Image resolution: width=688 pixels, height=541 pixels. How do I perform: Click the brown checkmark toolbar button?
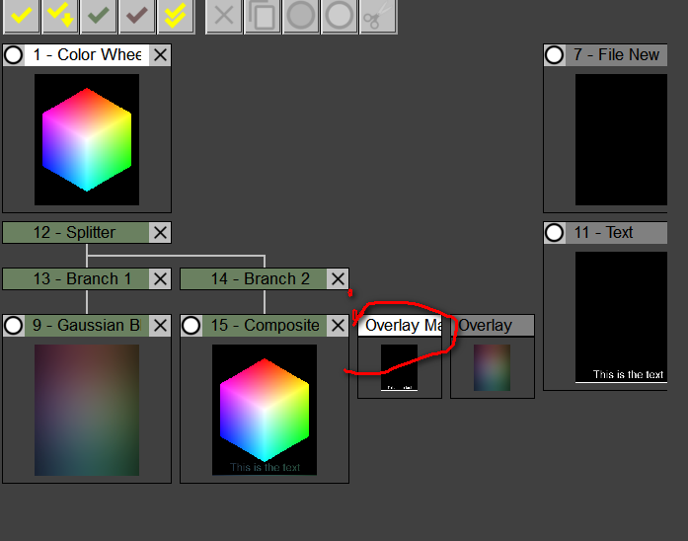click(137, 16)
